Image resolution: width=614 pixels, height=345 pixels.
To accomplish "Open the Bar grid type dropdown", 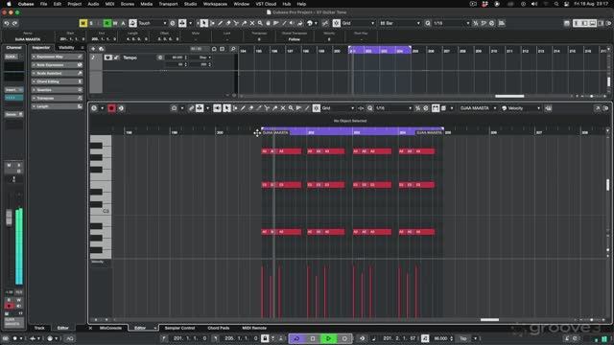I will point(400,23).
